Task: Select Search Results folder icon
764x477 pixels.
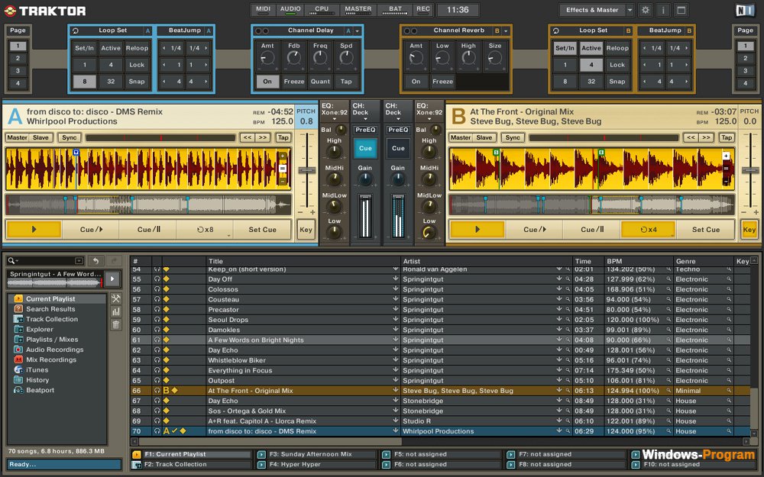Action: pos(18,308)
